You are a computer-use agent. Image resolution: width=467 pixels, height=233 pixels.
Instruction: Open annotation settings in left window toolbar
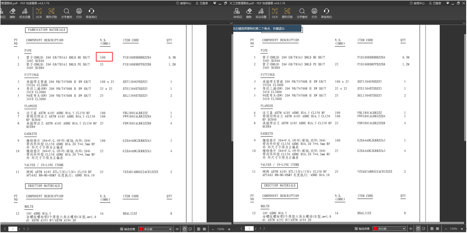[x=24, y=13]
